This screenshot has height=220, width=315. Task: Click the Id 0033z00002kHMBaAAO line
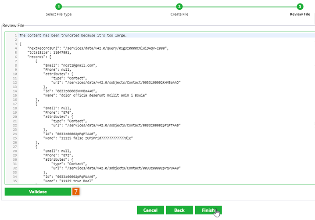click(70, 91)
